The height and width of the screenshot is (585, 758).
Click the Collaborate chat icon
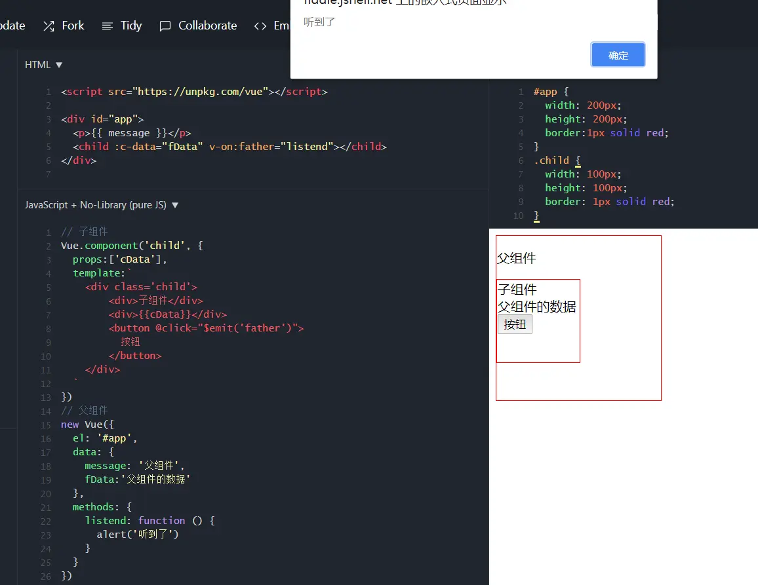[x=165, y=26]
